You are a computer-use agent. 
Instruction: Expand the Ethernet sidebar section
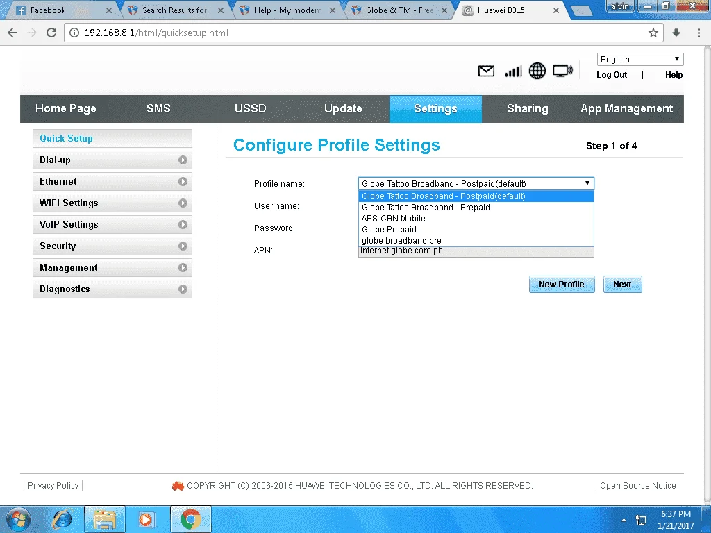[x=112, y=181]
